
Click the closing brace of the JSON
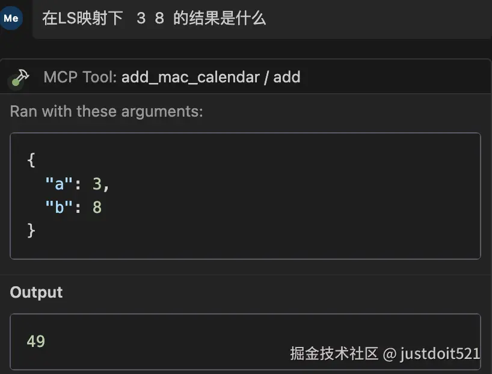[x=32, y=230]
